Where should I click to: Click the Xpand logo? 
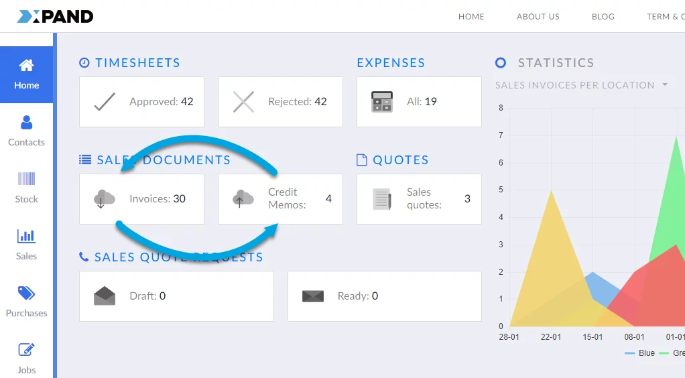click(x=55, y=17)
